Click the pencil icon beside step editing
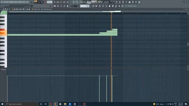Screen dimensions: 189x106 (x=61, y=6)
